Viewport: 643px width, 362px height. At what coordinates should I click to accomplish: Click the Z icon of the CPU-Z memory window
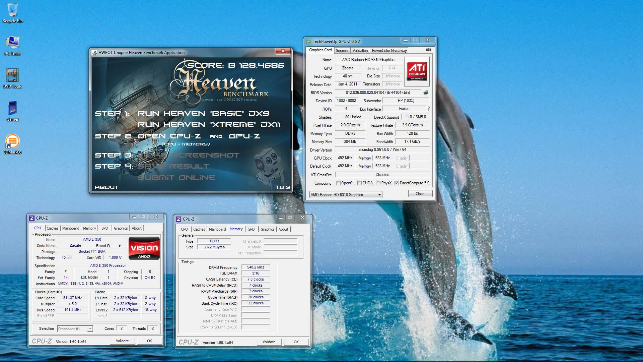click(x=178, y=219)
